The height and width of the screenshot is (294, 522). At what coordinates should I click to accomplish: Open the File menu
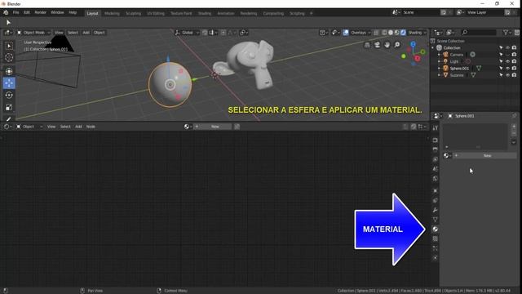coord(15,13)
